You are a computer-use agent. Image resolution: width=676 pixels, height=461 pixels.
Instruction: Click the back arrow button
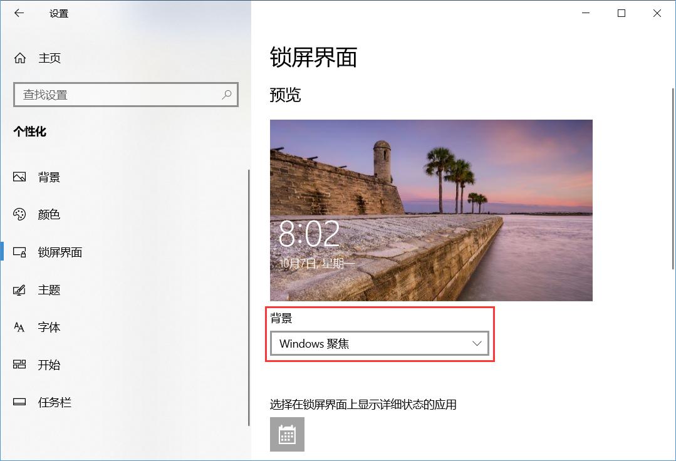19,13
